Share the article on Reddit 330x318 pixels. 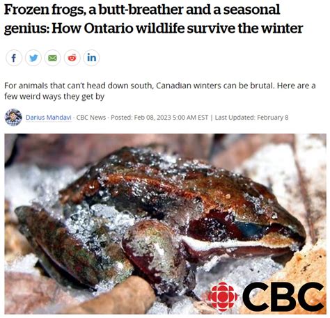72,58
